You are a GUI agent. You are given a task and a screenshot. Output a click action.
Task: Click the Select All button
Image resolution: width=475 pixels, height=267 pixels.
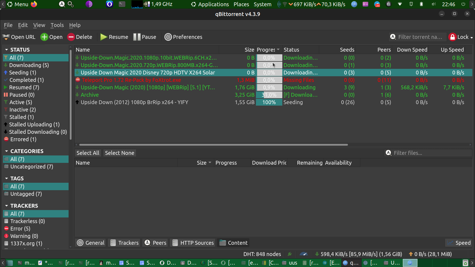coord(88,153)
